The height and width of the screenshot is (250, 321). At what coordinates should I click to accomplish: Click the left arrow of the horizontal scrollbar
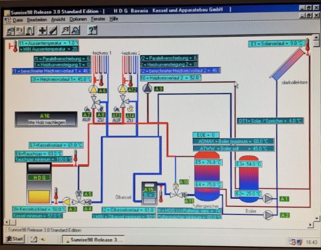[x=7, y=222]
